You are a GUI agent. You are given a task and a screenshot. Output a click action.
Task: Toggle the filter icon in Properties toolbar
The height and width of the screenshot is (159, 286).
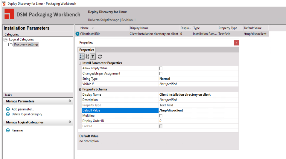[93, 56]
